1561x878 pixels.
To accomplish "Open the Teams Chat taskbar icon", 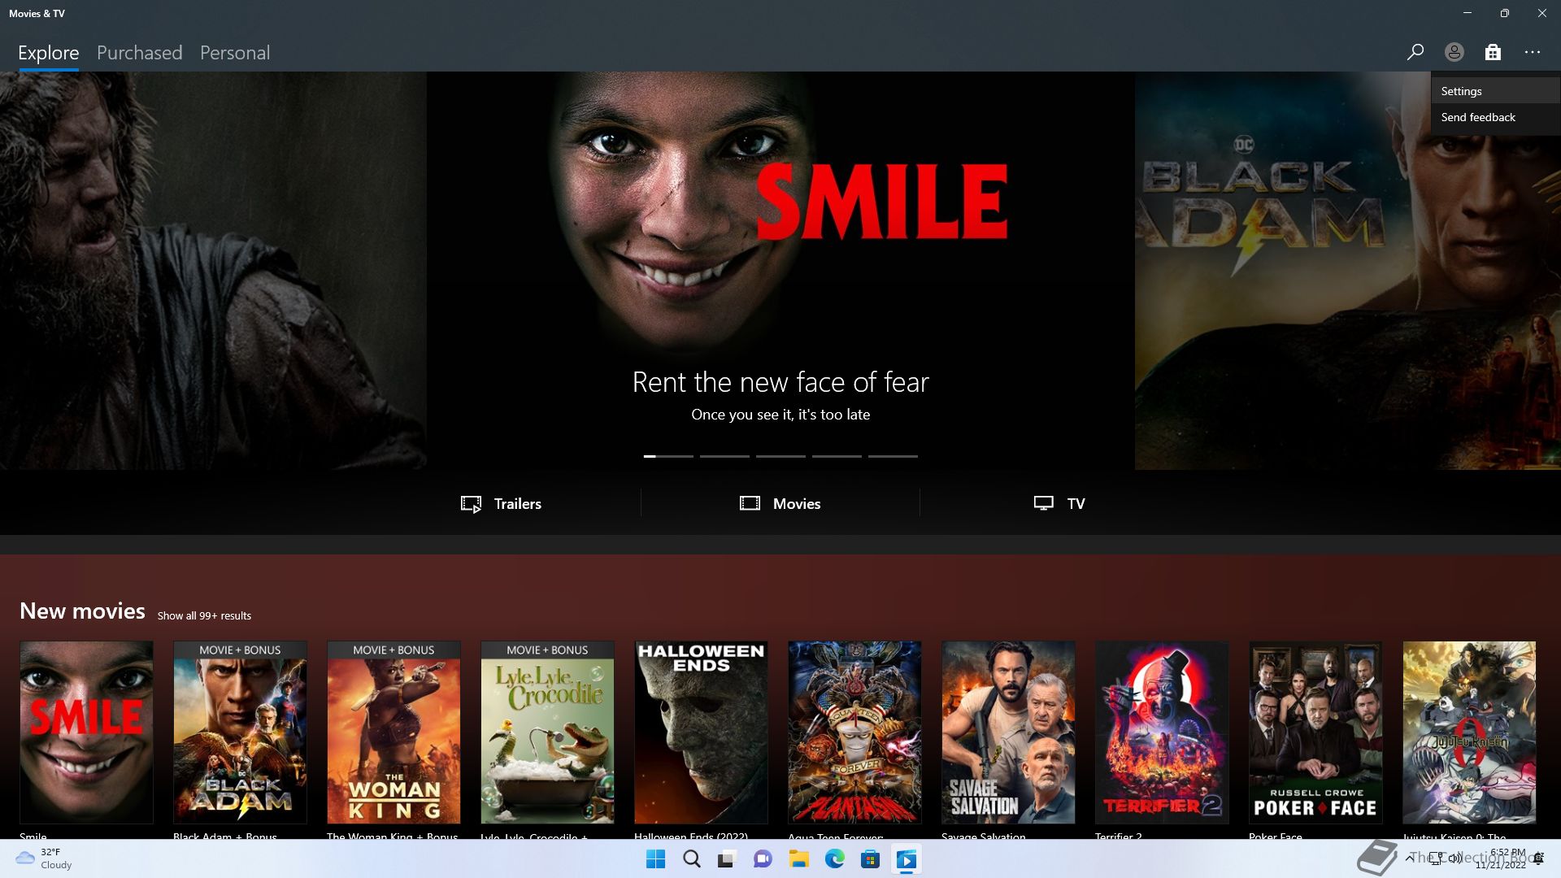I will tap(763, 859).
